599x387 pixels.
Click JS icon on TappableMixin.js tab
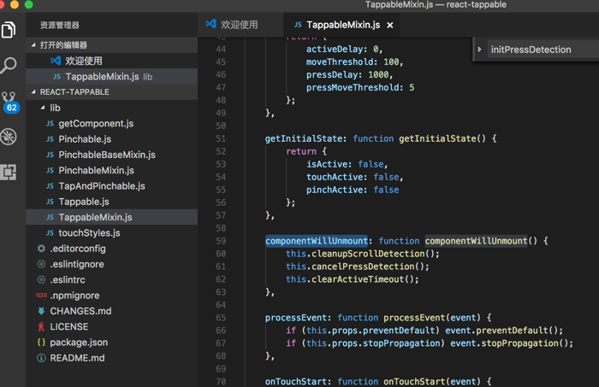click(298, 25)
